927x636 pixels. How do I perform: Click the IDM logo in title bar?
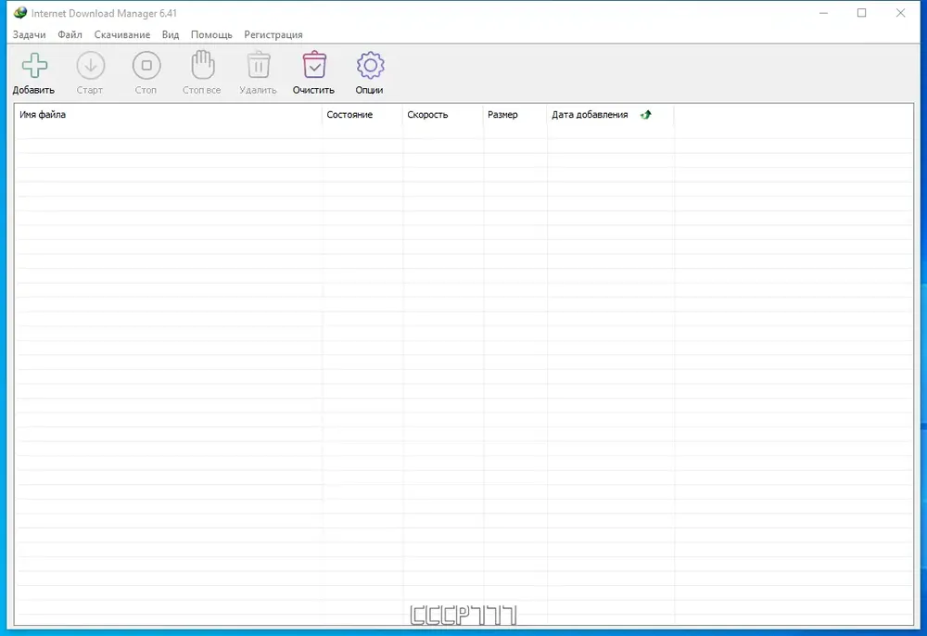20,12
